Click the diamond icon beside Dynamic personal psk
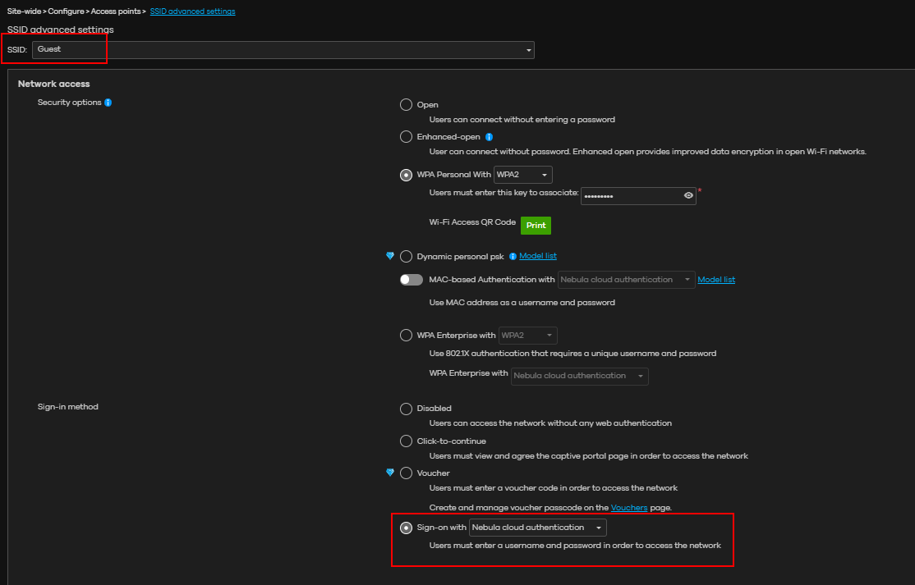915x585 pixels. (390, 256)
